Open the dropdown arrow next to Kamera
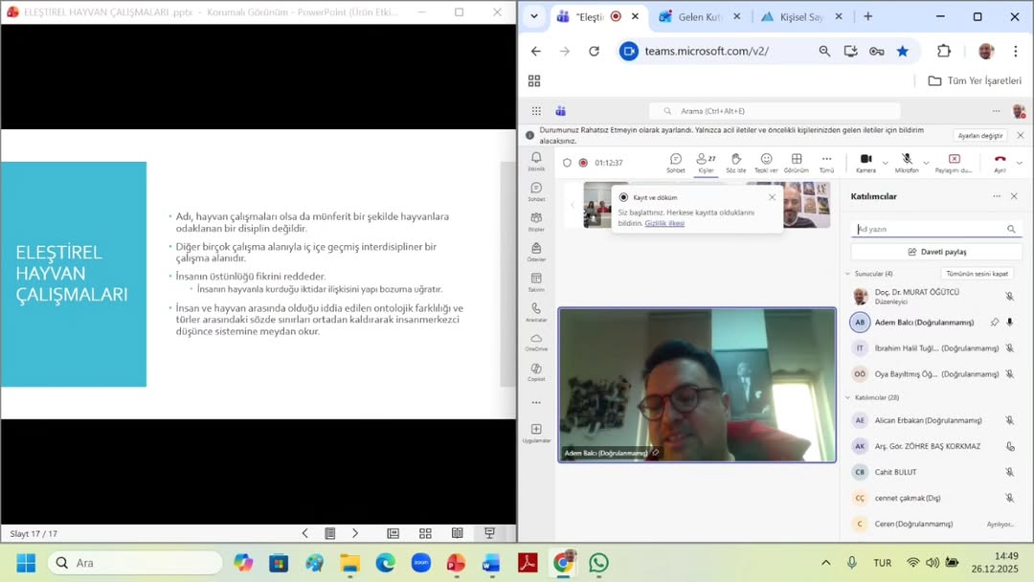The width and height of the screenshot is (1034, 582). [885, 163]
